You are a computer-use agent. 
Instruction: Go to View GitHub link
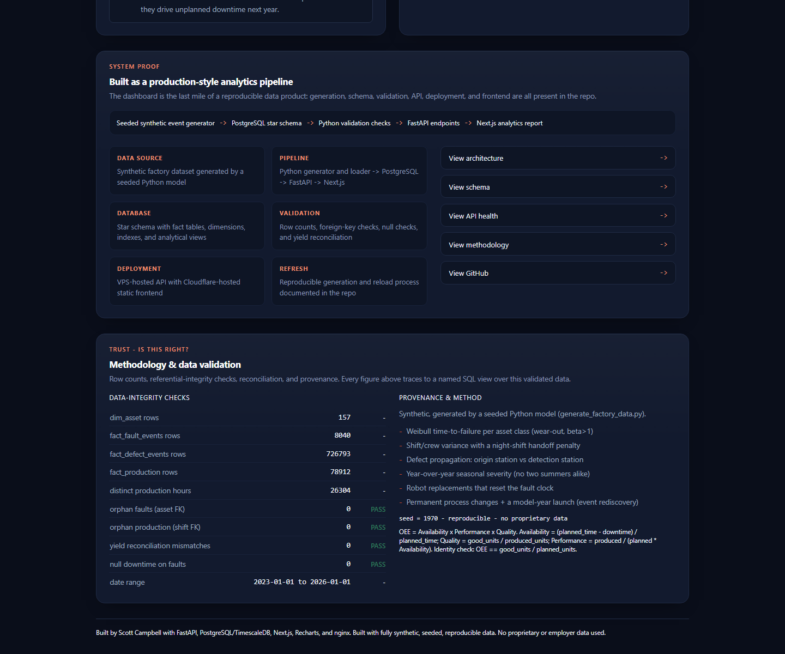pos(558,273)
